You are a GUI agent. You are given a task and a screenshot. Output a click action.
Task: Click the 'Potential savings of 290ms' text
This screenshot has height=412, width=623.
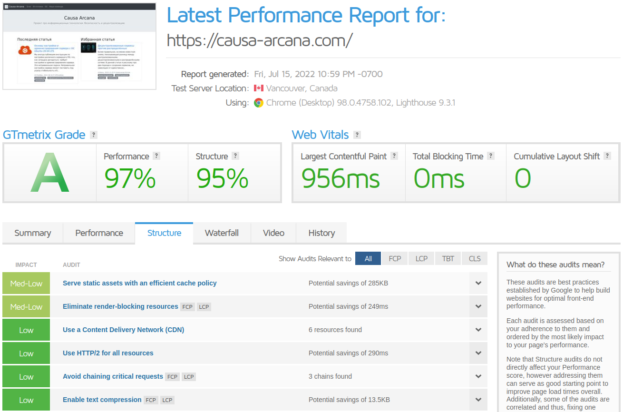(x=348, y=353)
